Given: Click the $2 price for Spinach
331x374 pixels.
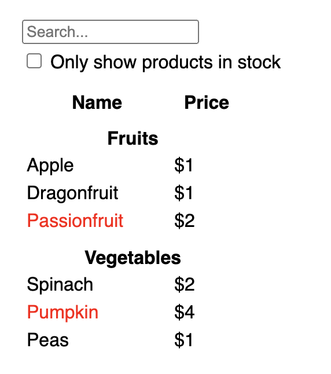Looking at the screenshot, I should pyautogui.click(x=185, y=284).
